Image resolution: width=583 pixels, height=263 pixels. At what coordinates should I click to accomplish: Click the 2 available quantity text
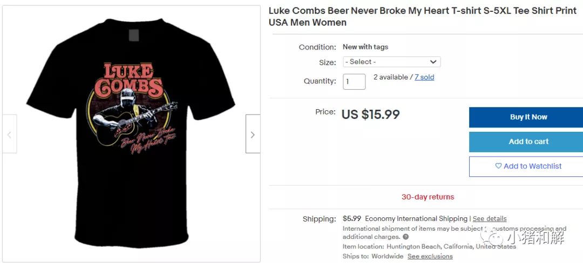(x=390, y=77)
